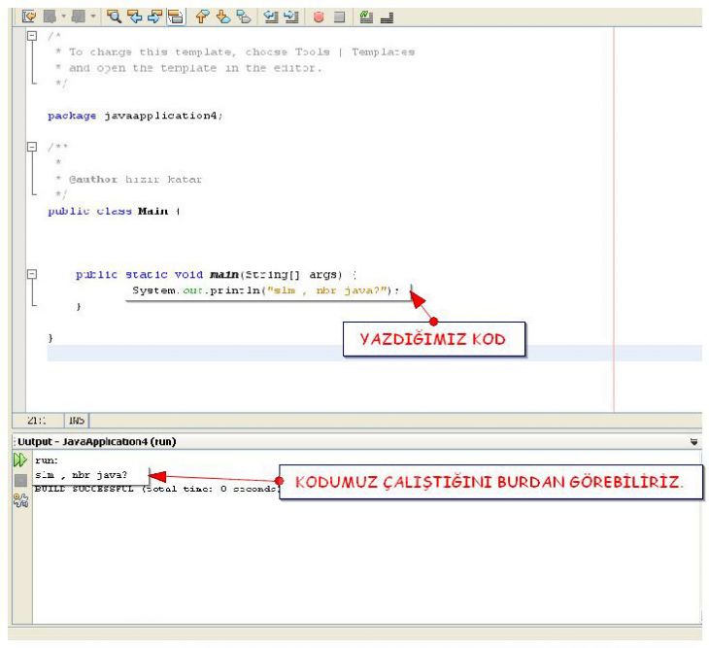Click the navigate Forward toolbar icon
Screen dimensions: 709x648
click(79, 17)
